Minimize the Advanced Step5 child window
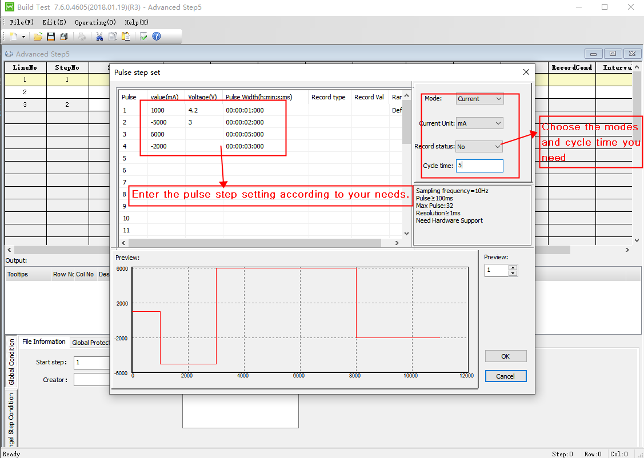The image size is (644, 458). pyautogui.click(x=594, y=54)
